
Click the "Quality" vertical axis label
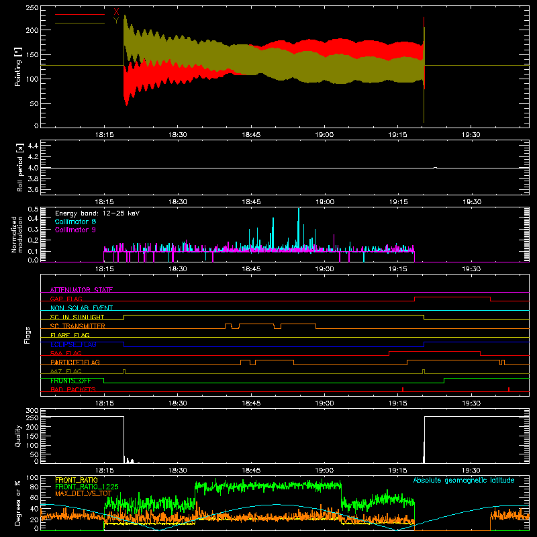pyautogui.click(x=18, y=436)
